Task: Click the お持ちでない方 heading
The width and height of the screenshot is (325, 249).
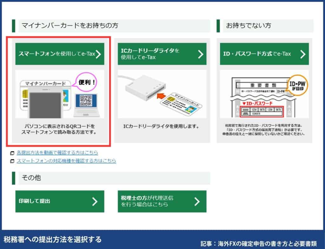Action: tap(249, 25)
